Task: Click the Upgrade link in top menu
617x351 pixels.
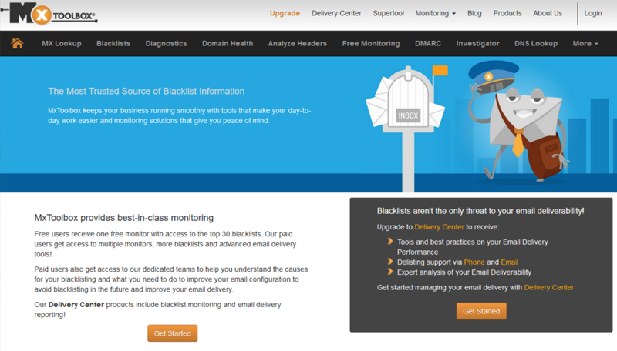Action: tap(285, 13)
